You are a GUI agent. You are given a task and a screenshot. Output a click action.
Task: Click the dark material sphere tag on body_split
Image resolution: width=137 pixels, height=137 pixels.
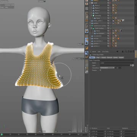113,21
